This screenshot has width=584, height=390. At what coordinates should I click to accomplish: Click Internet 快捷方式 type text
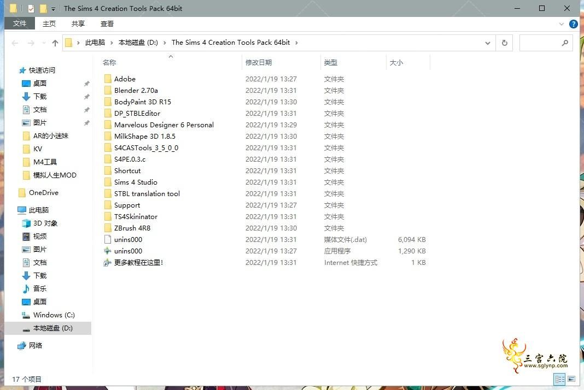[x=351, y=262]
